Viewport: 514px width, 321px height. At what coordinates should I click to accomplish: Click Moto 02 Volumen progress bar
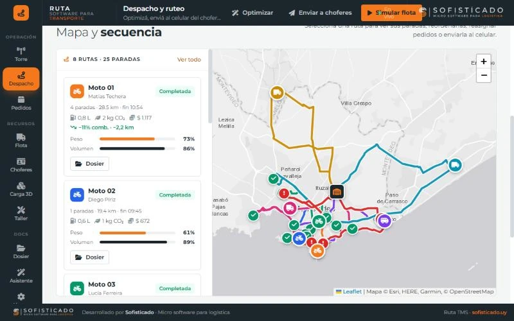(x=137, y=243)
